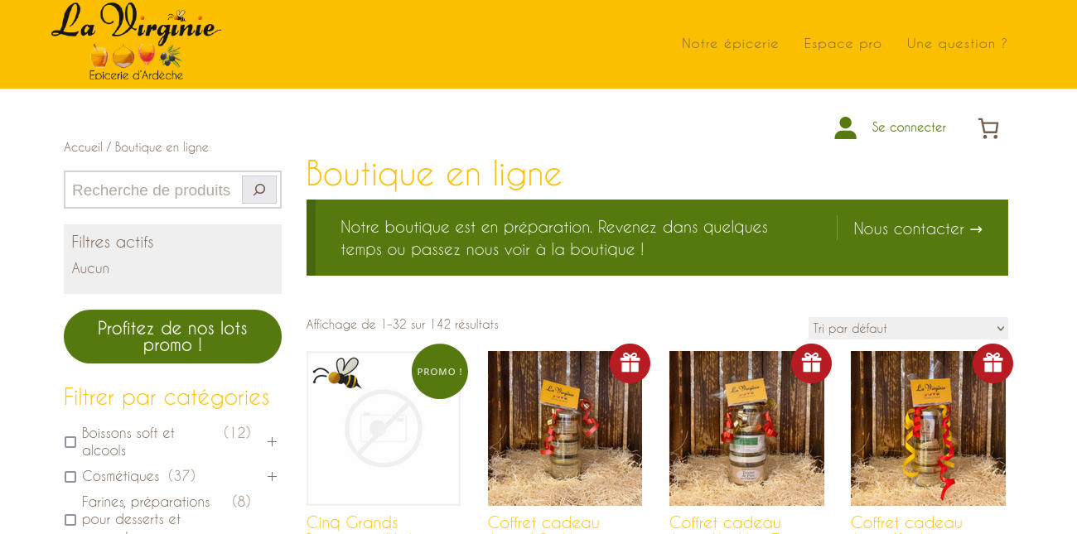The height and width of the screenshot is (534, 1077).
Task: Check the Boissons soft et alcools checkbox
Action: coord(70,442)
